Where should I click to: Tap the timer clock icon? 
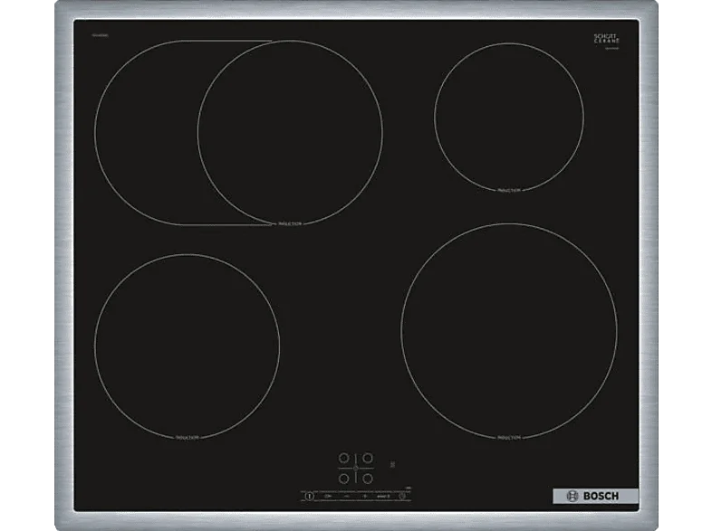(x=402, y=496)
